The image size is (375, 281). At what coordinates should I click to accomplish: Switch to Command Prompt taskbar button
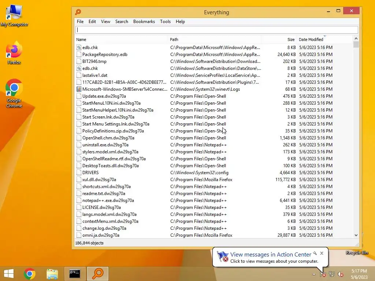(75, 273)
